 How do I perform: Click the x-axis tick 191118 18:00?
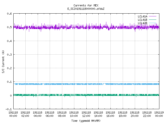122,114
